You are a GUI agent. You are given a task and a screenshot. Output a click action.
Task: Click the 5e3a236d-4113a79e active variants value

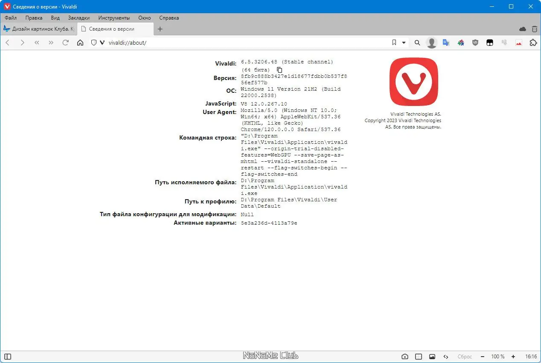[x=269, y=223]
